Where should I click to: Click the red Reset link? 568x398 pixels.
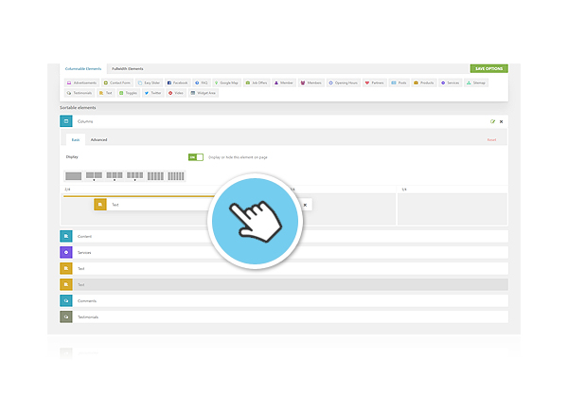coord(491,140)
